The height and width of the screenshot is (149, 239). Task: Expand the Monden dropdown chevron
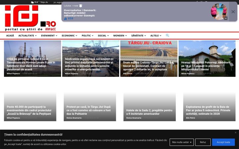(x=126, y=35)
